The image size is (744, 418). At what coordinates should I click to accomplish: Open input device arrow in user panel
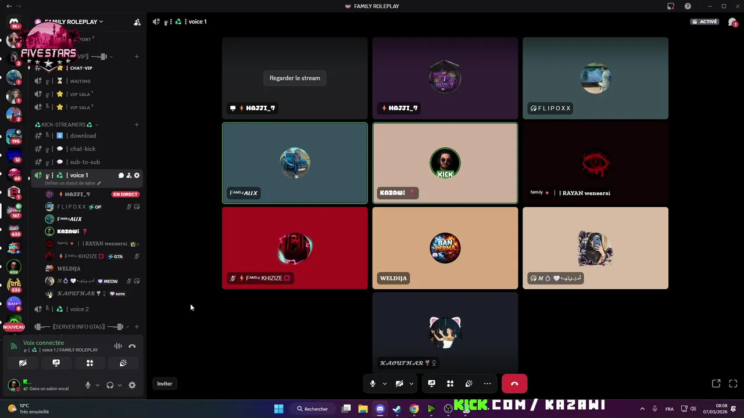point(97,385)
